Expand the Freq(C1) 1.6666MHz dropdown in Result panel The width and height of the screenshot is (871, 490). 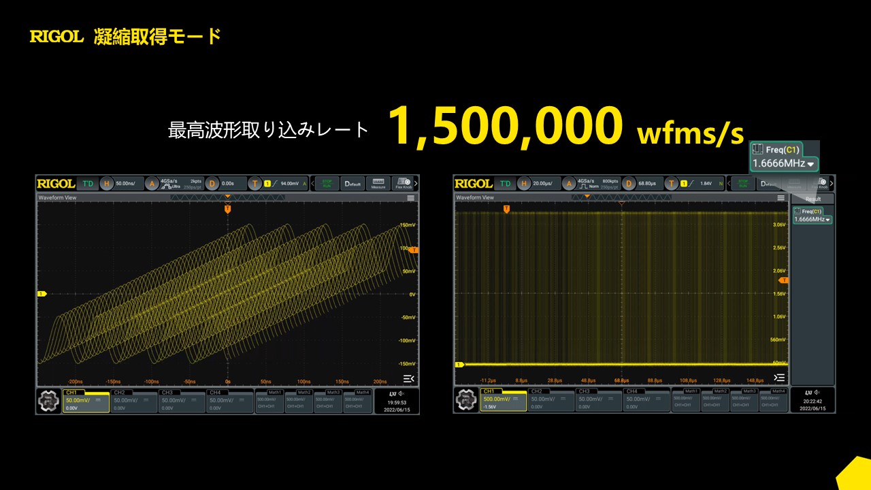(812, 219)
